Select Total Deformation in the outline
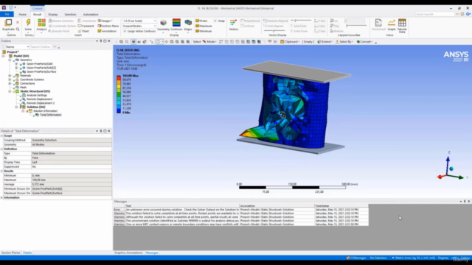 tap(50, 115)
